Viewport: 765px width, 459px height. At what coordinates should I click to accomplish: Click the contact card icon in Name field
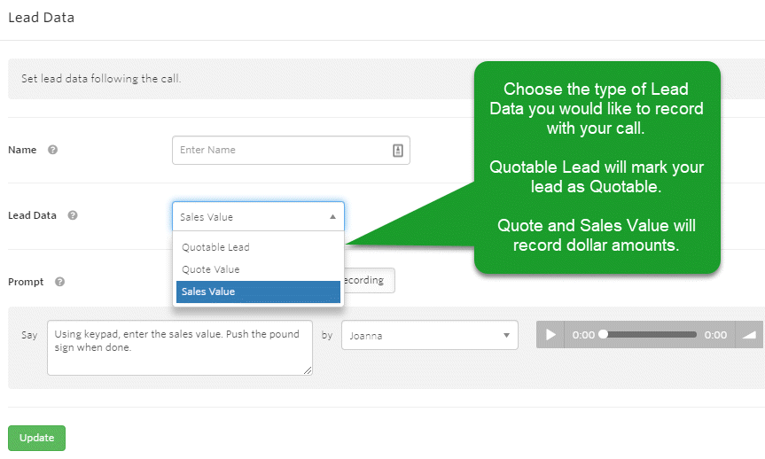coord(398,151)
